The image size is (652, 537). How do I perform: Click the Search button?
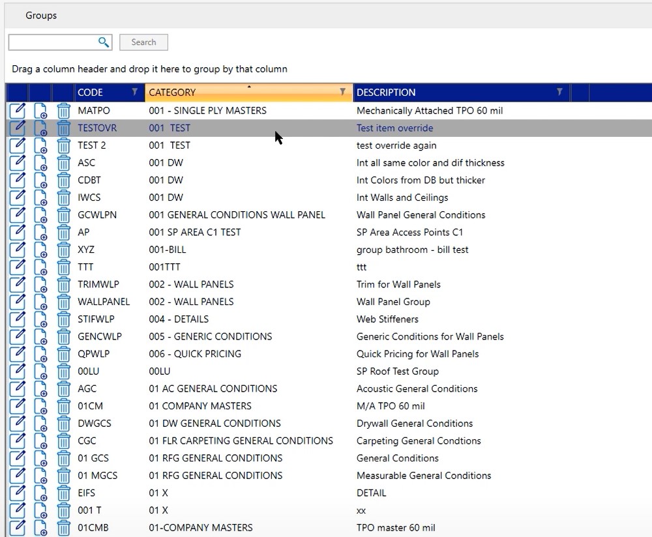pyautogui.click(x=143, y=42)
